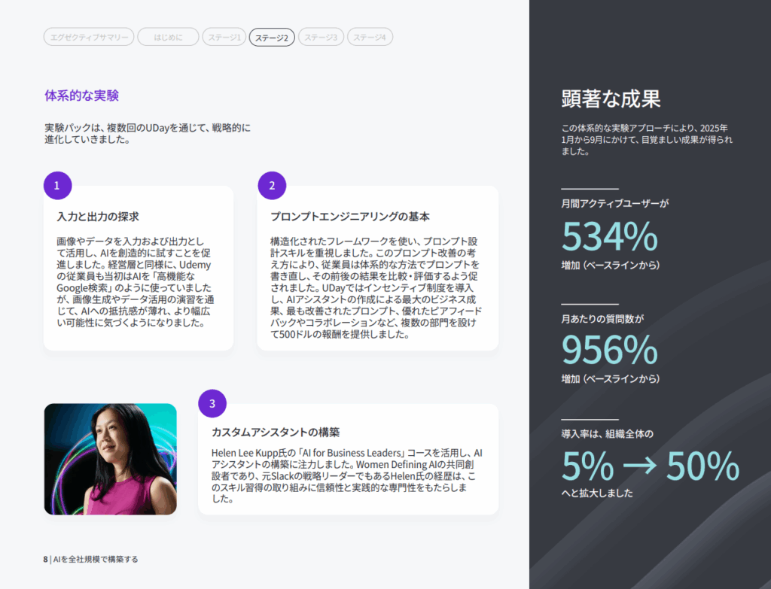Image resolution: width=771 pixels, height=589 pixels.
Task: Click the arrow between 5% and 50%
Action: tap(639, 466)
